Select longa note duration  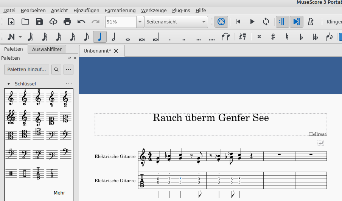coord(156,37)
